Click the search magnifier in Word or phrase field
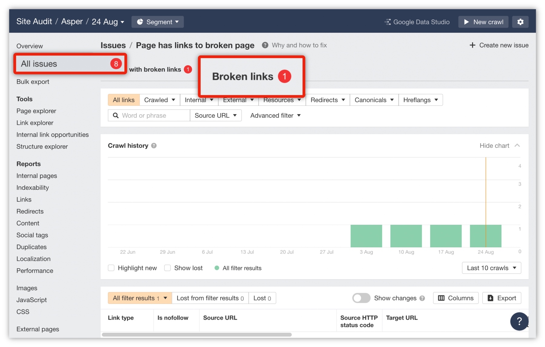Viewport: 545px width, 347px height. 115,115
